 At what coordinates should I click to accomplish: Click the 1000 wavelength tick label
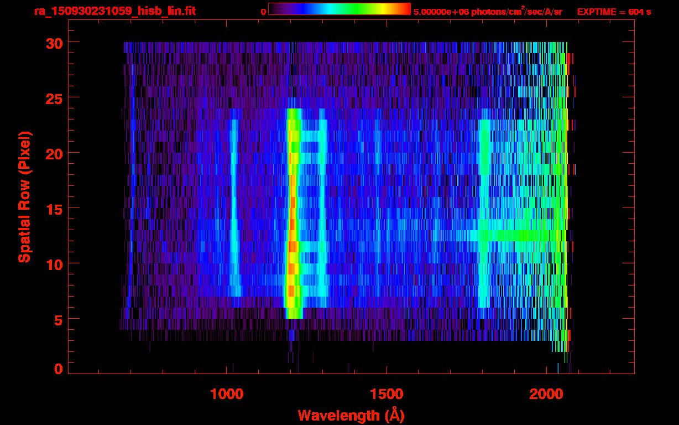[227, 394]
